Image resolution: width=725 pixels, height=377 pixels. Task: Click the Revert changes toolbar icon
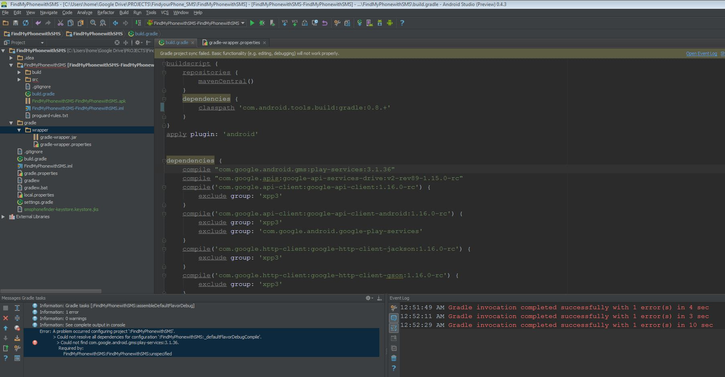325,23
